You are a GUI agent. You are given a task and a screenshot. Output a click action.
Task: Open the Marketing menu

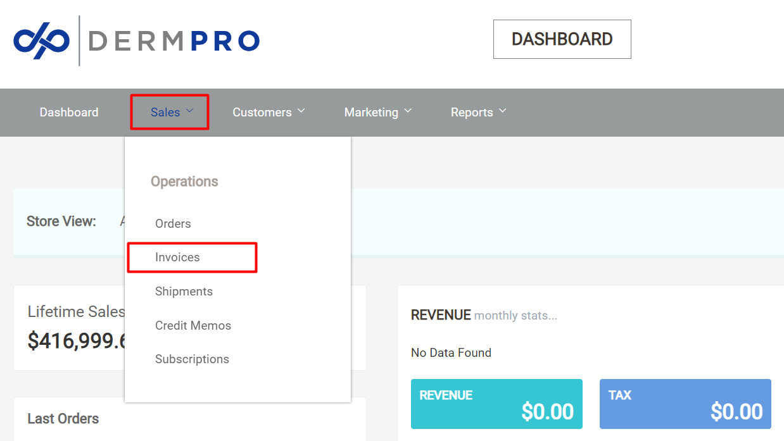click(372, 112)
